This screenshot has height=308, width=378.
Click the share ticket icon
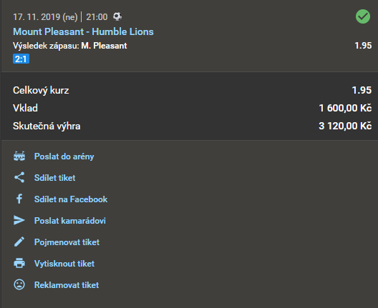point(19,177)
